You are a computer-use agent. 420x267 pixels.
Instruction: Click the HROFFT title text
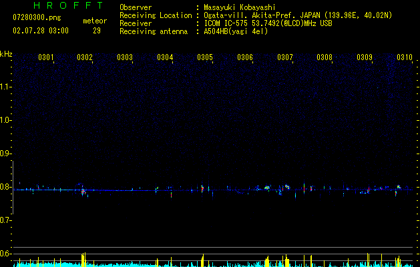click(x=69, y=5)
